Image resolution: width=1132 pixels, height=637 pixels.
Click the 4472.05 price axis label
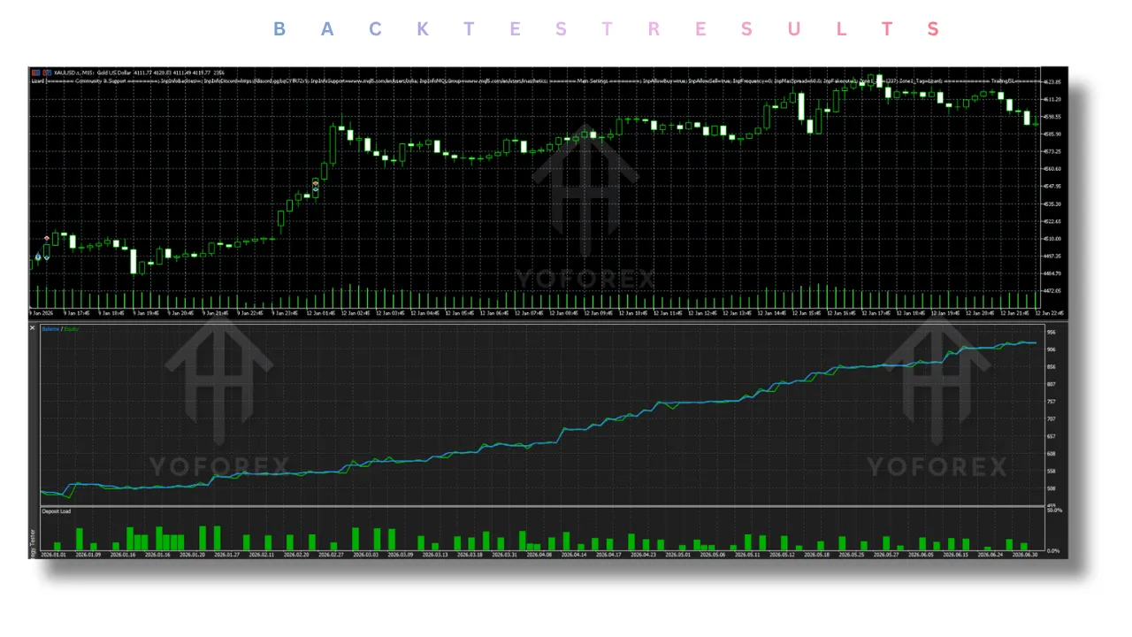1052,290
